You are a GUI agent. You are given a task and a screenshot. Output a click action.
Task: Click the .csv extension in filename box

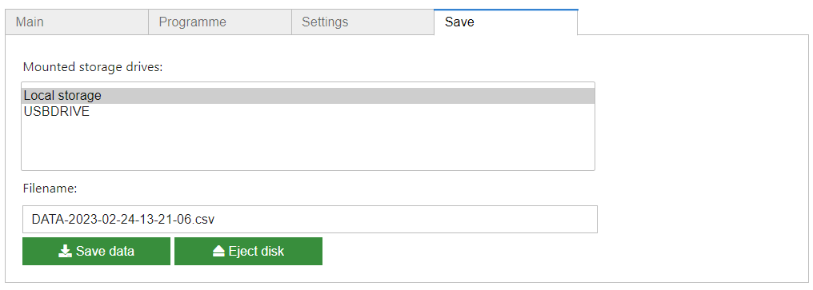click(x=204, y=220)
